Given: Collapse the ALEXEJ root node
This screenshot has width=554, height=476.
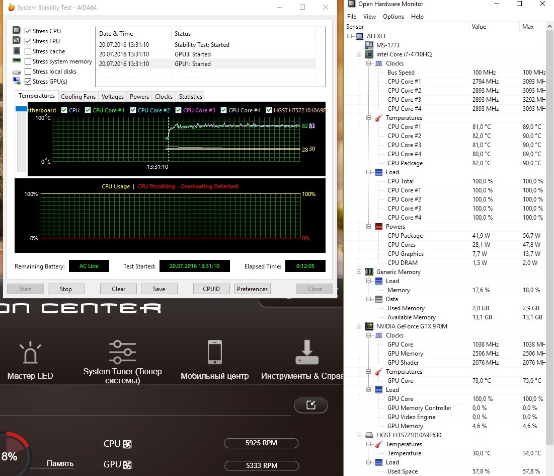Looking at the screenshot, I should click(x=349, y=36).
